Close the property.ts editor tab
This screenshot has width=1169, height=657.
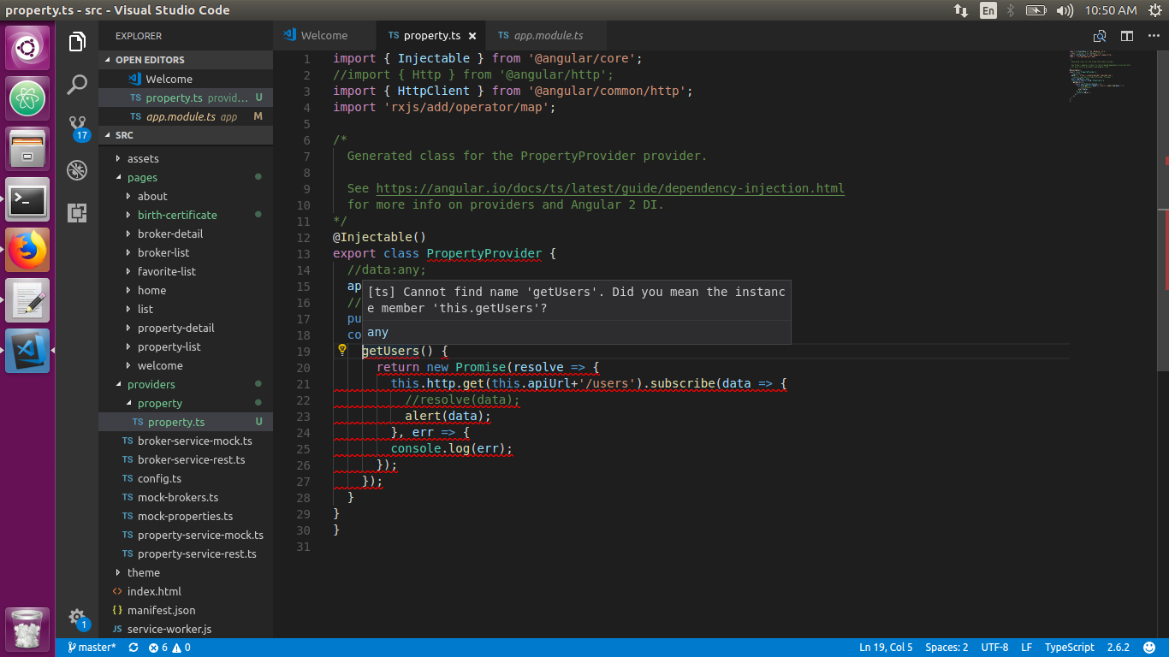click(x=472, y=36)
